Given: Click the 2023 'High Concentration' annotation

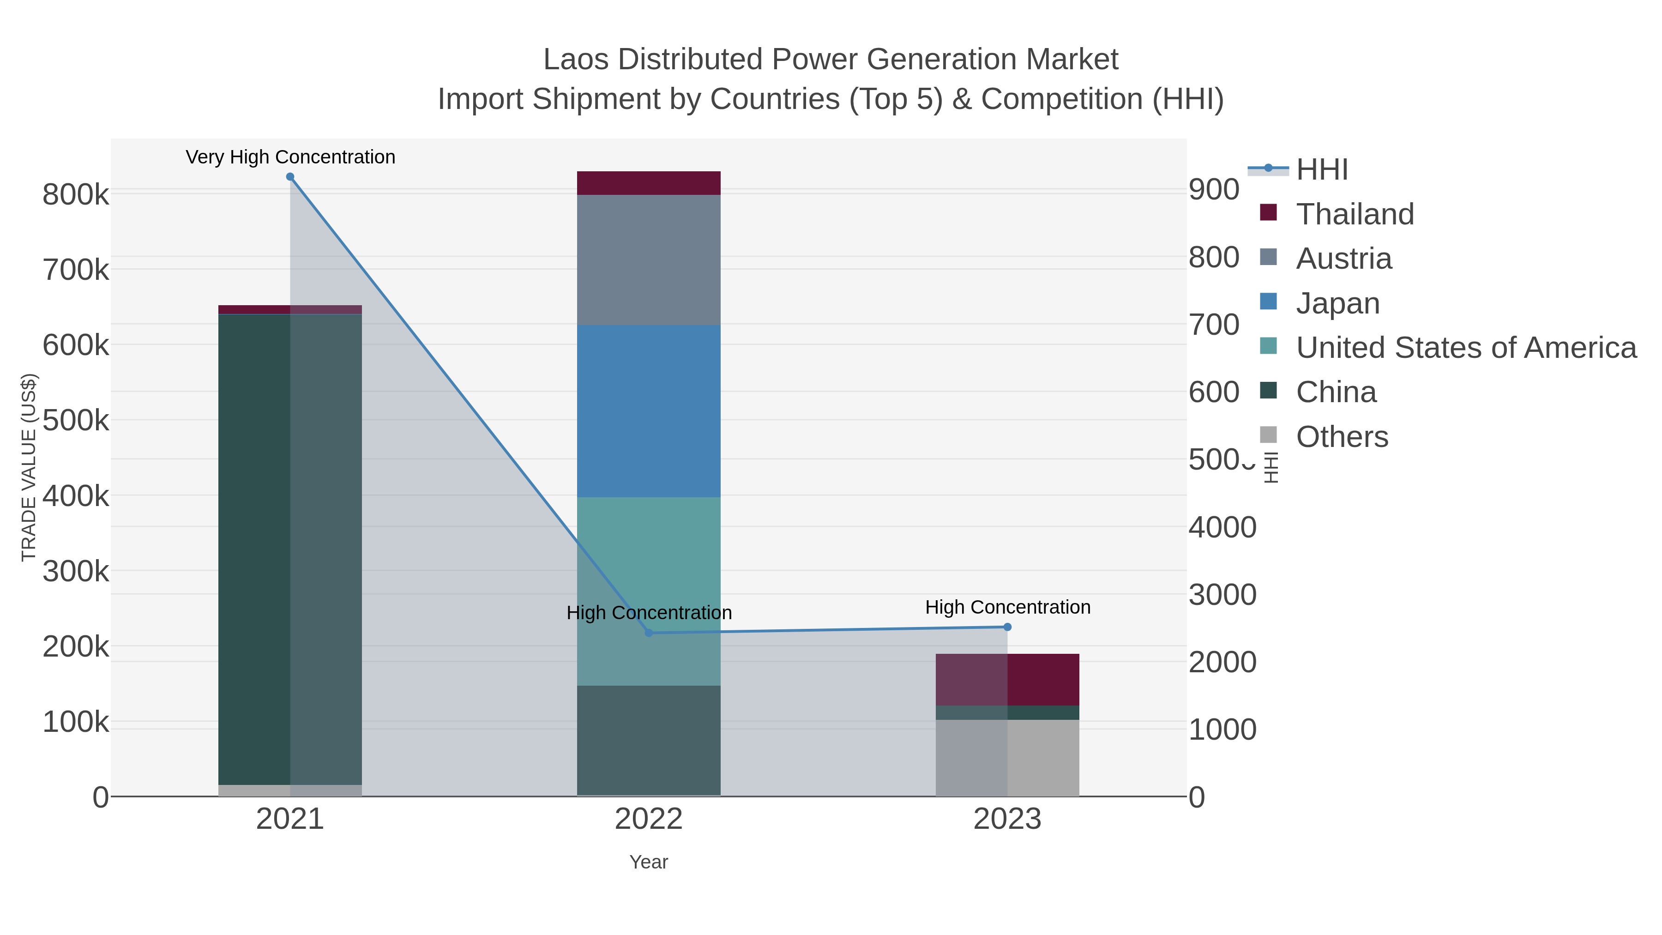Looking at the screenshot, I should tap(1008, 608).
